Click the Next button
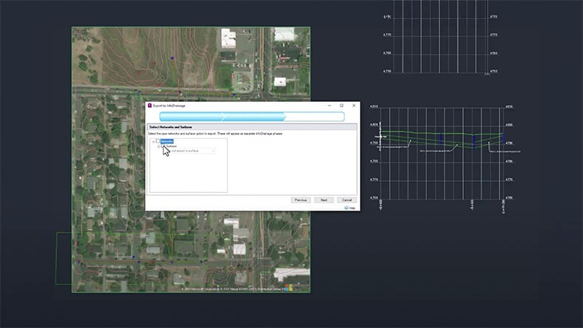This screenshot has height=328, width=583. tap(323, 199)
